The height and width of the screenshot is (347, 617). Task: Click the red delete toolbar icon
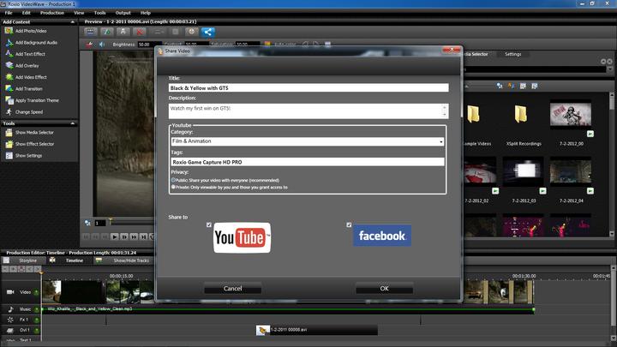140,32
